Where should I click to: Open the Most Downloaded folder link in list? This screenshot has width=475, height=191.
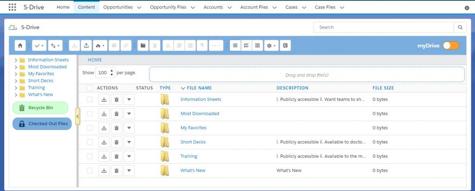click(199, 114)
